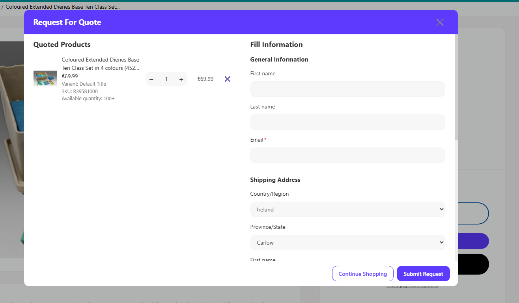Expand the Country/Region dropdown showing Ireland
The height and width of the screenshot is (303, 519).
click(347, 209)
